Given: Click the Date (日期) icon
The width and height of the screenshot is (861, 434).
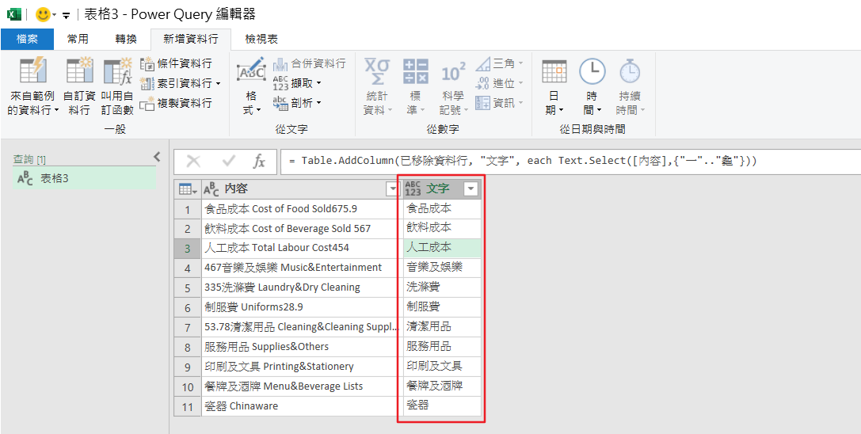Looking at the screenshot, I should coord(554,70).
